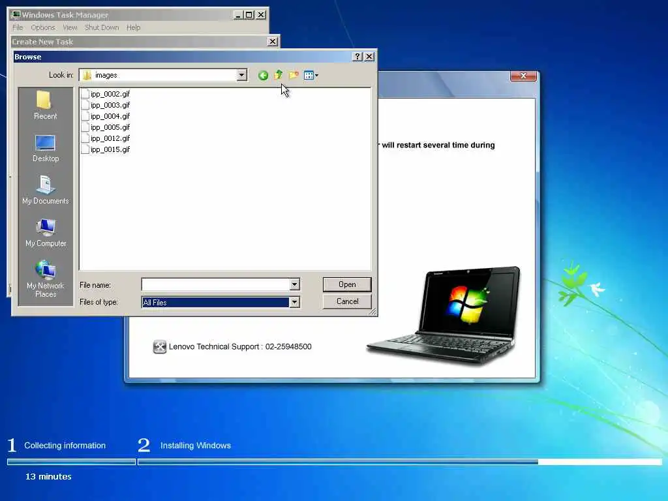Select file icon of ipp_0005.gif

click(85, 127)
